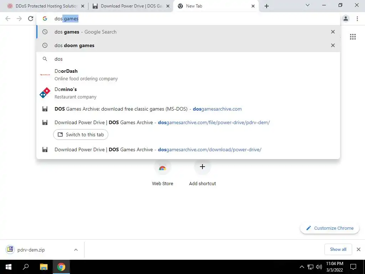Pick the DoorDash suggestion

click(x=188, y=75)
